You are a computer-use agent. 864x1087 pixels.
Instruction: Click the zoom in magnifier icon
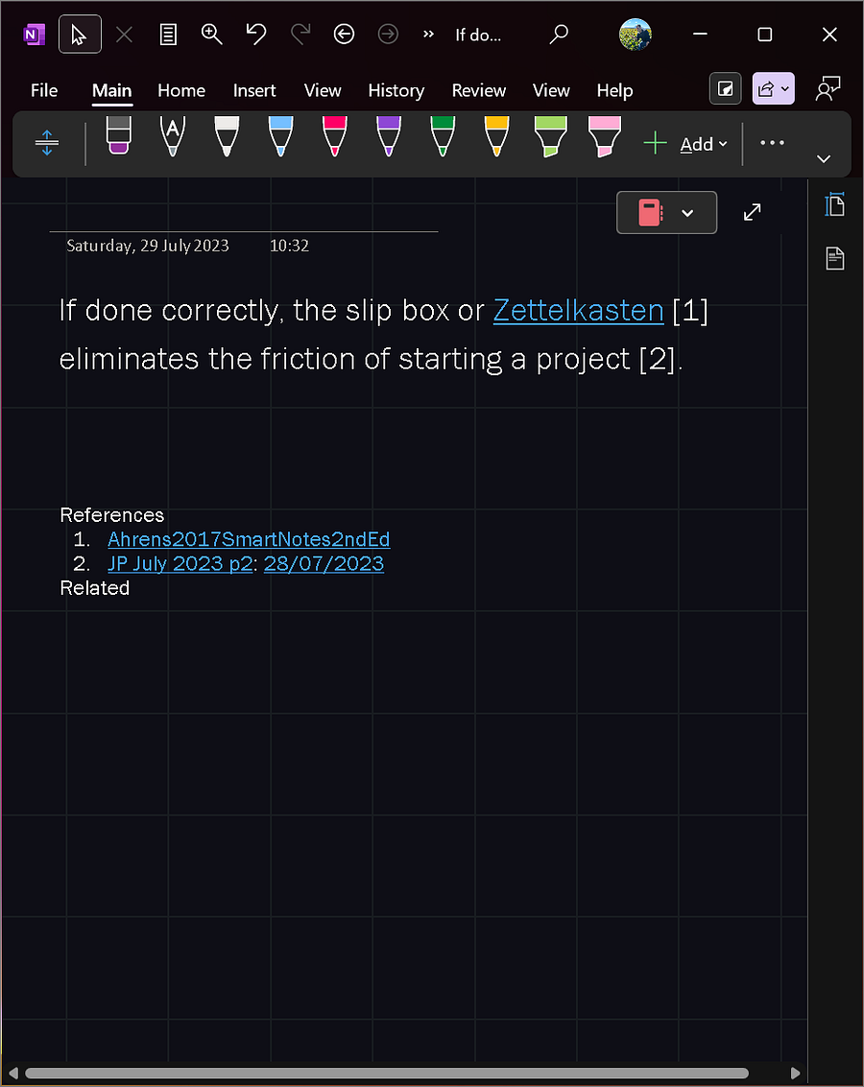(x=211, y=34)
